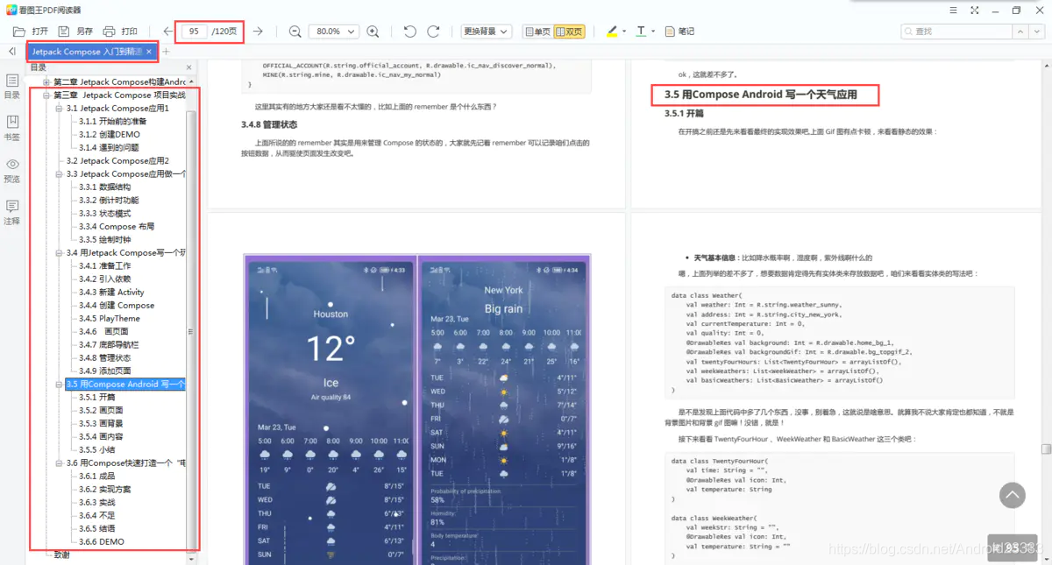Zoom out with the minus magnifier icon
Image resolution: width=1052 pixels, height=565 pixels.
pyautogui.click(x=295, y=31)
